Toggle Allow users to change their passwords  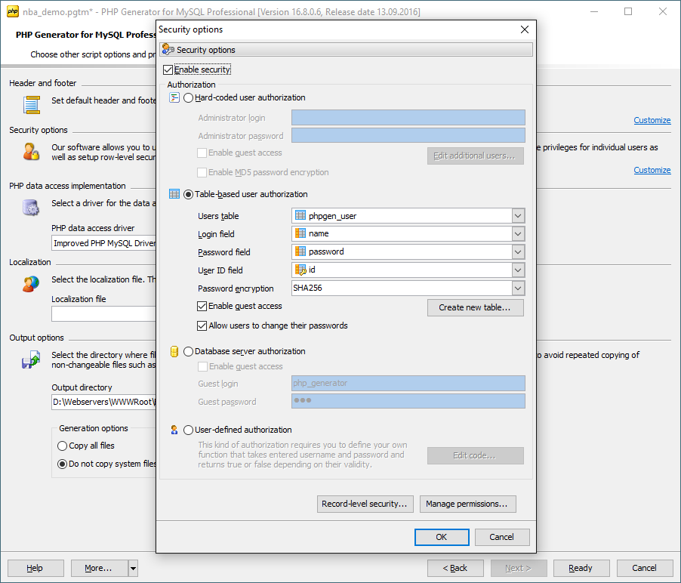coord(202,326)
